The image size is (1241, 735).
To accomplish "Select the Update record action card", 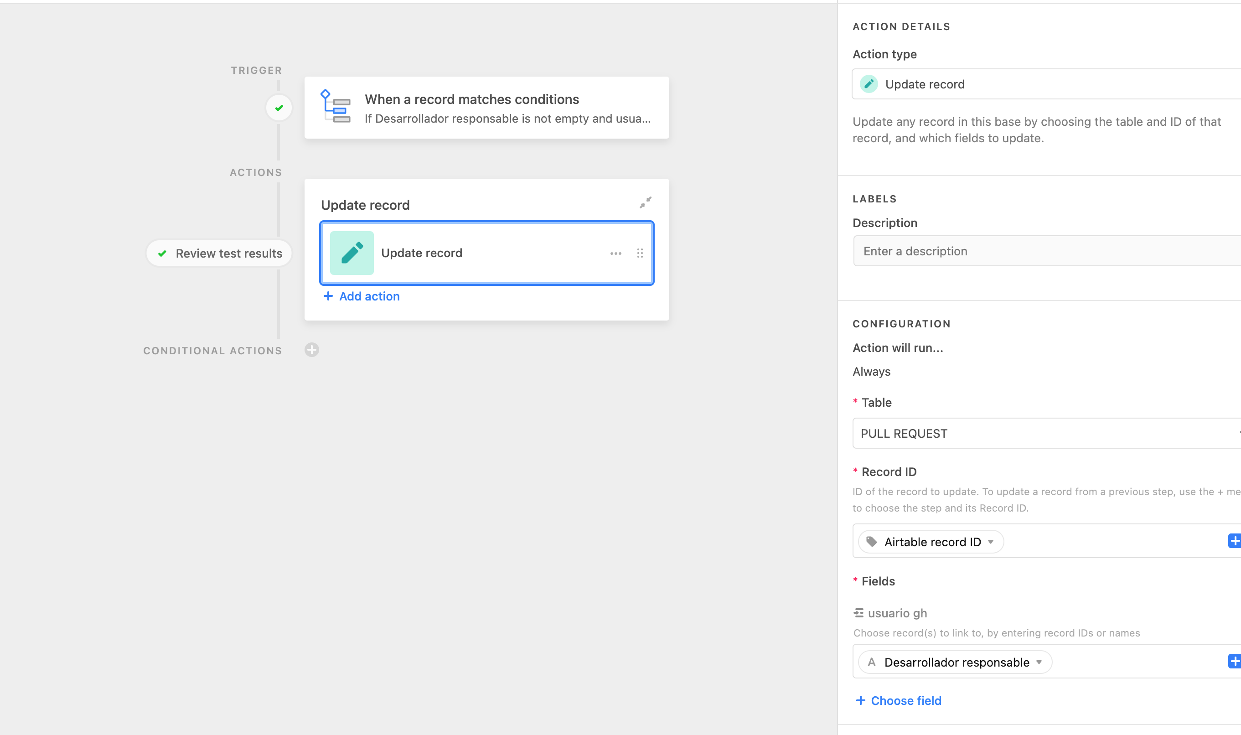I will tap(487, 253).
